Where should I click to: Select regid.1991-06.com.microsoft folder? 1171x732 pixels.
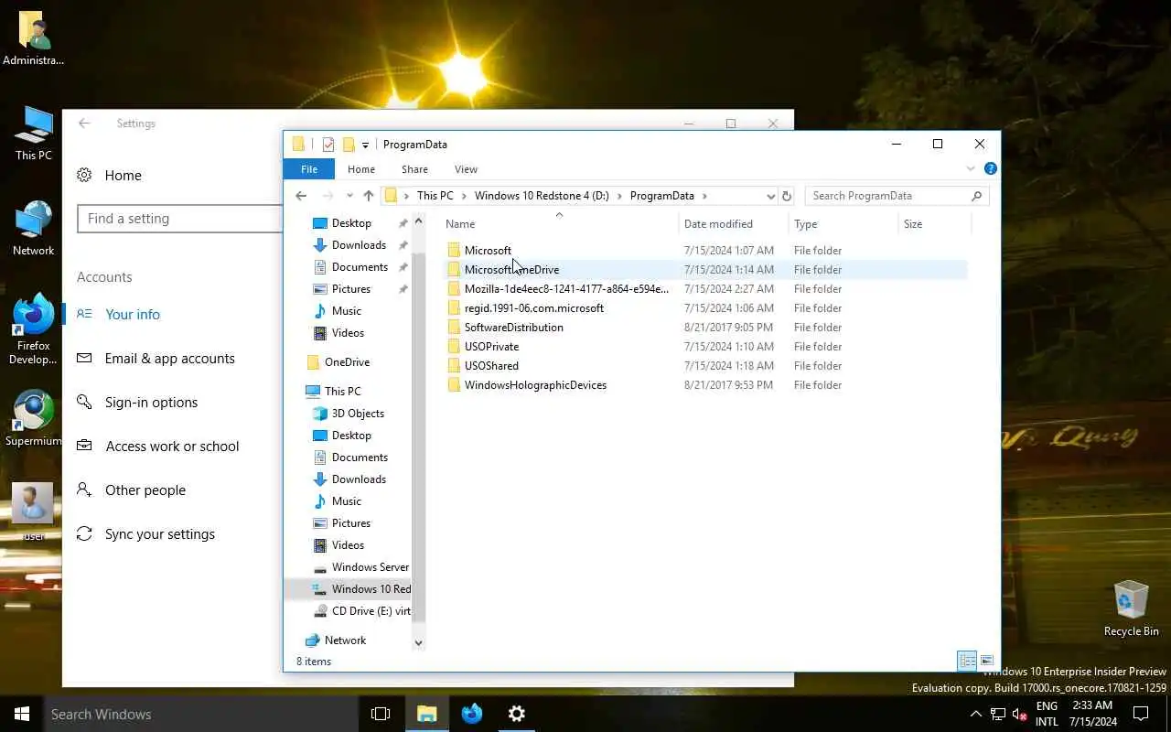533,307
